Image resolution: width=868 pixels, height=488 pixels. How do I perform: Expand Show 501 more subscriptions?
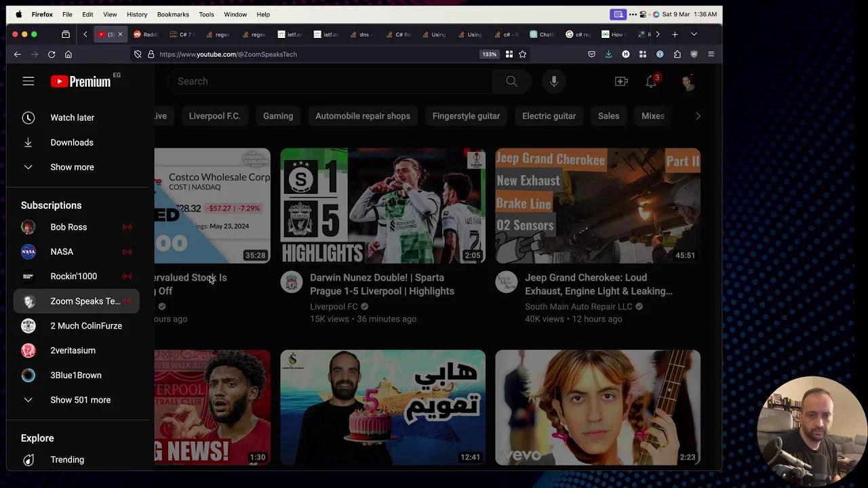click(80, 400)
